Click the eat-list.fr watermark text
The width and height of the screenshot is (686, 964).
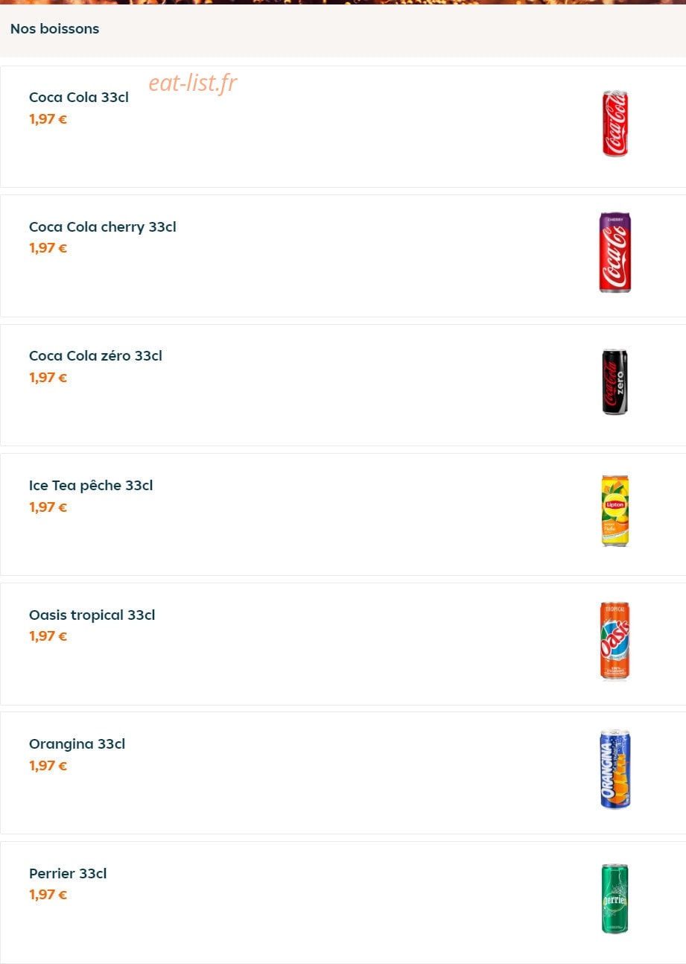click(x=193, y=83)
